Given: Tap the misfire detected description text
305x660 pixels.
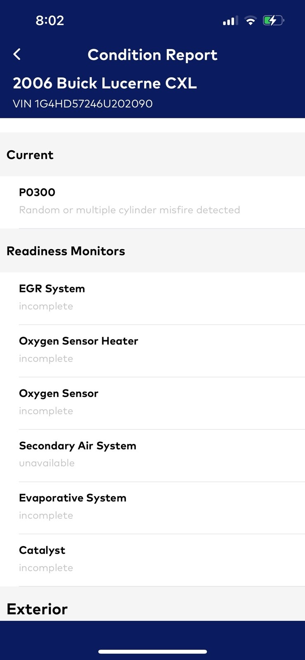Looking at the screenshot, I should (130, 210).
